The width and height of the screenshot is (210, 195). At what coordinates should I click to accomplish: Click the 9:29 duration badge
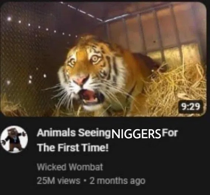pyautogui.click(x=190, y=107)
